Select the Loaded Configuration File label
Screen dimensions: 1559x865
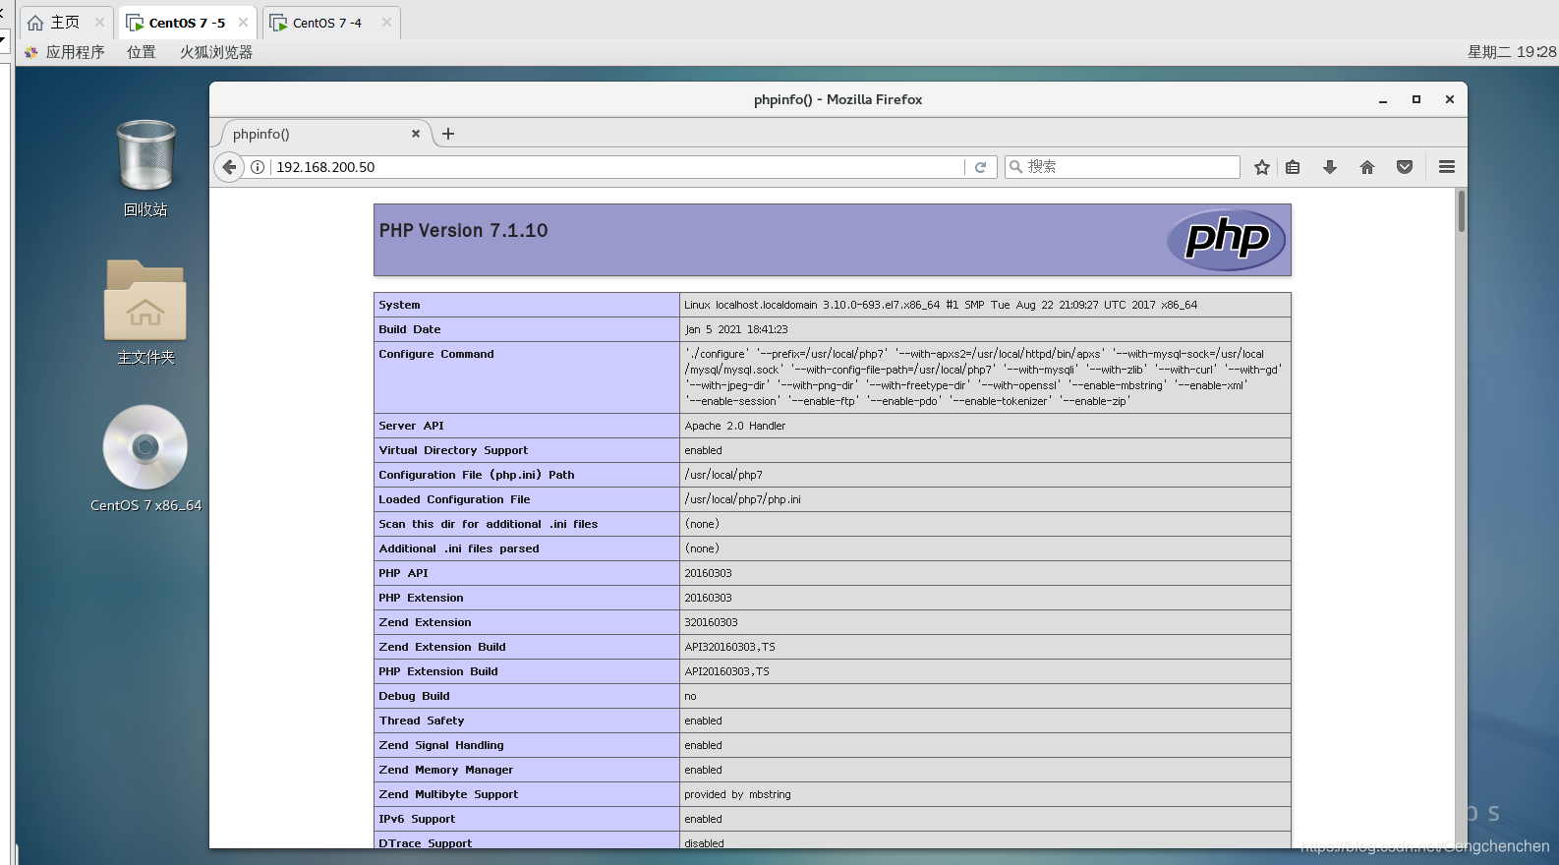[x=454, y=499]
